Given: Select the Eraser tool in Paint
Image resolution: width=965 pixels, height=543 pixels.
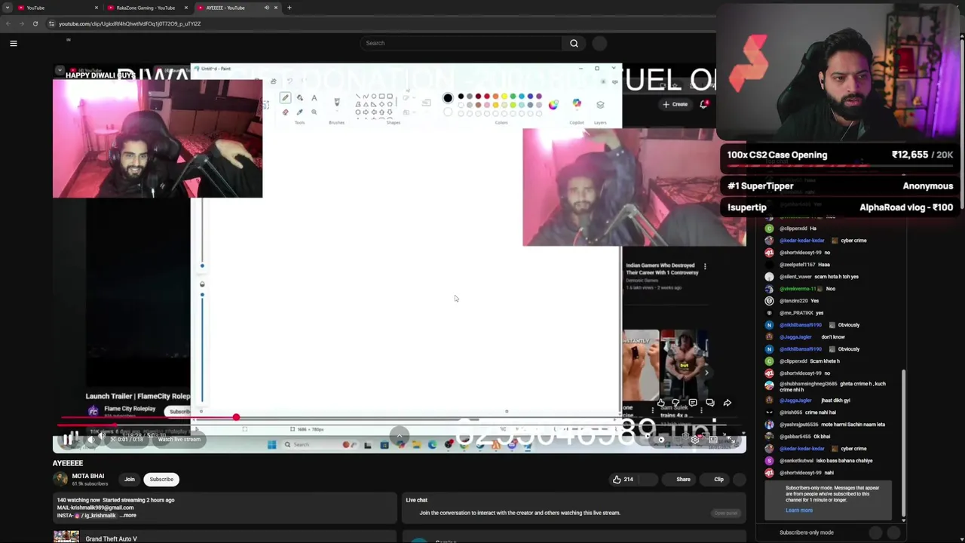Looking at the screenshot, I should click(x=285, y=112).
